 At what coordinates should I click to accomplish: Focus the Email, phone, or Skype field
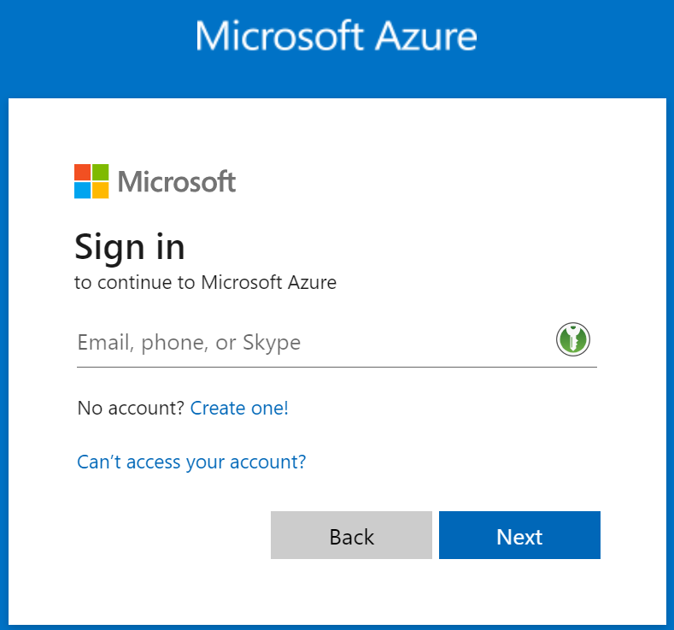(308, 343)
